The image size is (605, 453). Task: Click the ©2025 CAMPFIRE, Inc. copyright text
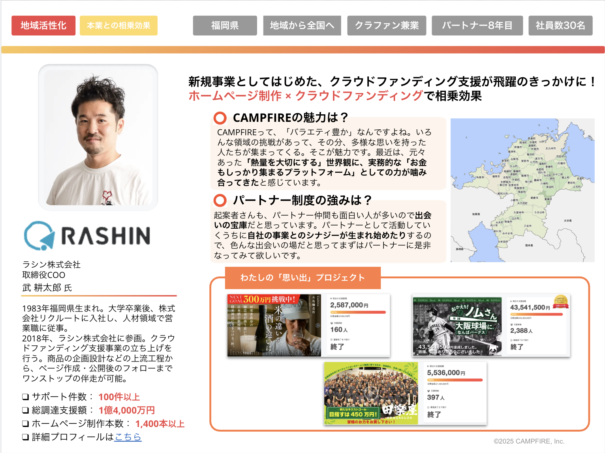529,441
